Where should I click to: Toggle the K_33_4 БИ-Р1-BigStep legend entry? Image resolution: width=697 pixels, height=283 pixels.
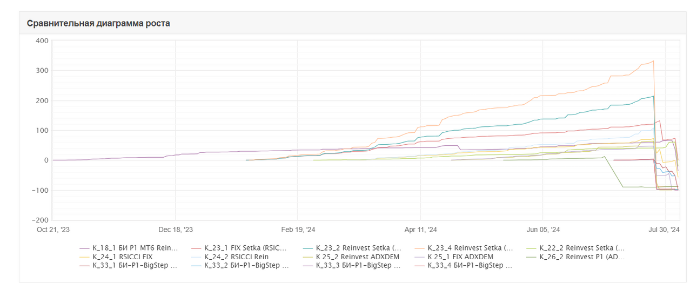pos(464,265)
